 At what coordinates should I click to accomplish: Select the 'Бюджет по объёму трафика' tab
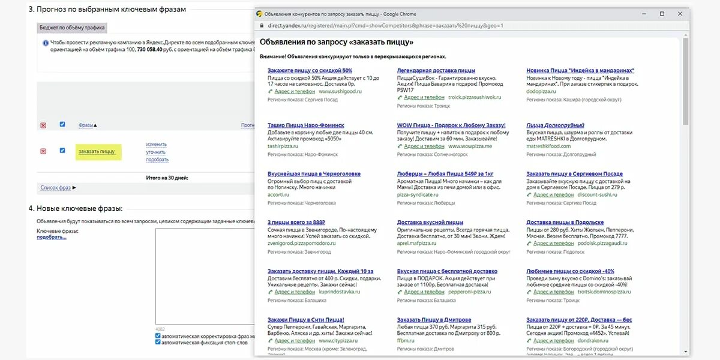coord(72,28)
